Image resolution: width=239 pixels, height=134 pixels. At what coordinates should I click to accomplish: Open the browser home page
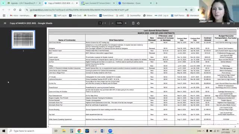coord(20,10)
